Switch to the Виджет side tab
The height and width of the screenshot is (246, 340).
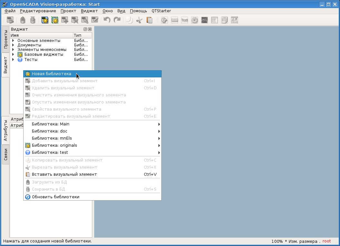pos(5,65)
